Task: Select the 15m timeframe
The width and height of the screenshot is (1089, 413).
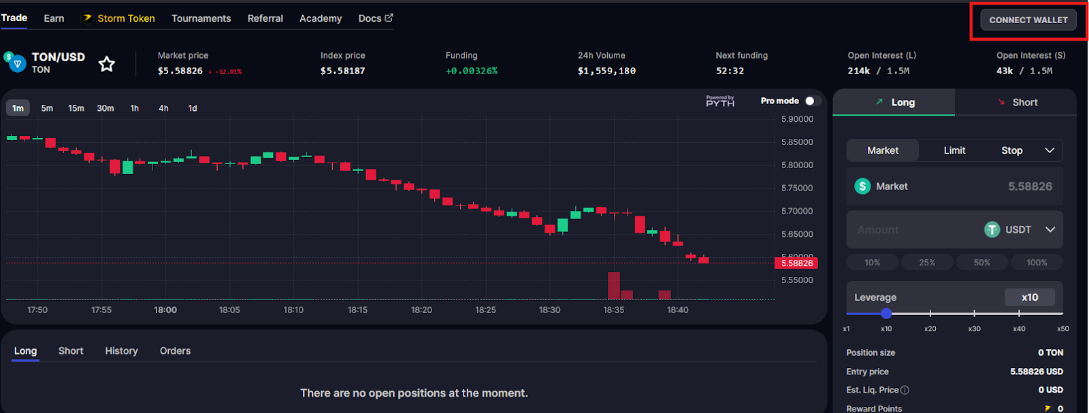Action: 76,108
